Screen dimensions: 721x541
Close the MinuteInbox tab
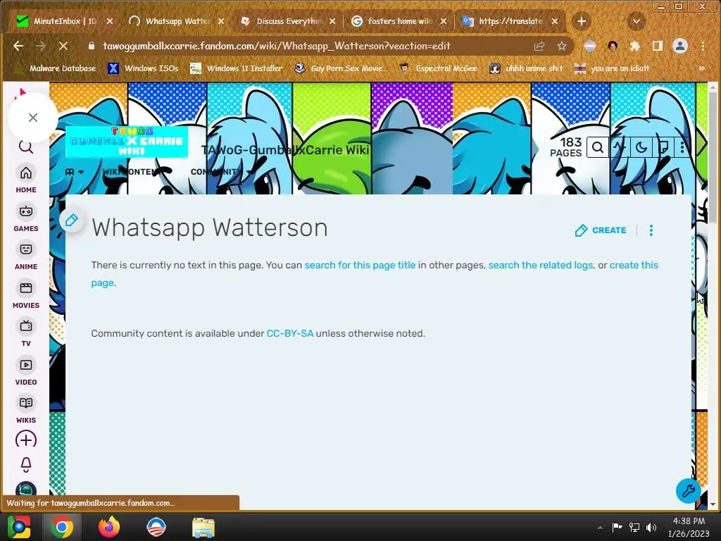click(109, 21)
